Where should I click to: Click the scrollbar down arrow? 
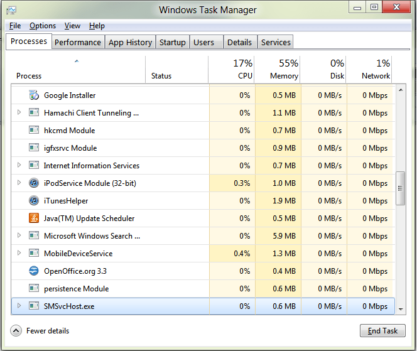[401, 309]
